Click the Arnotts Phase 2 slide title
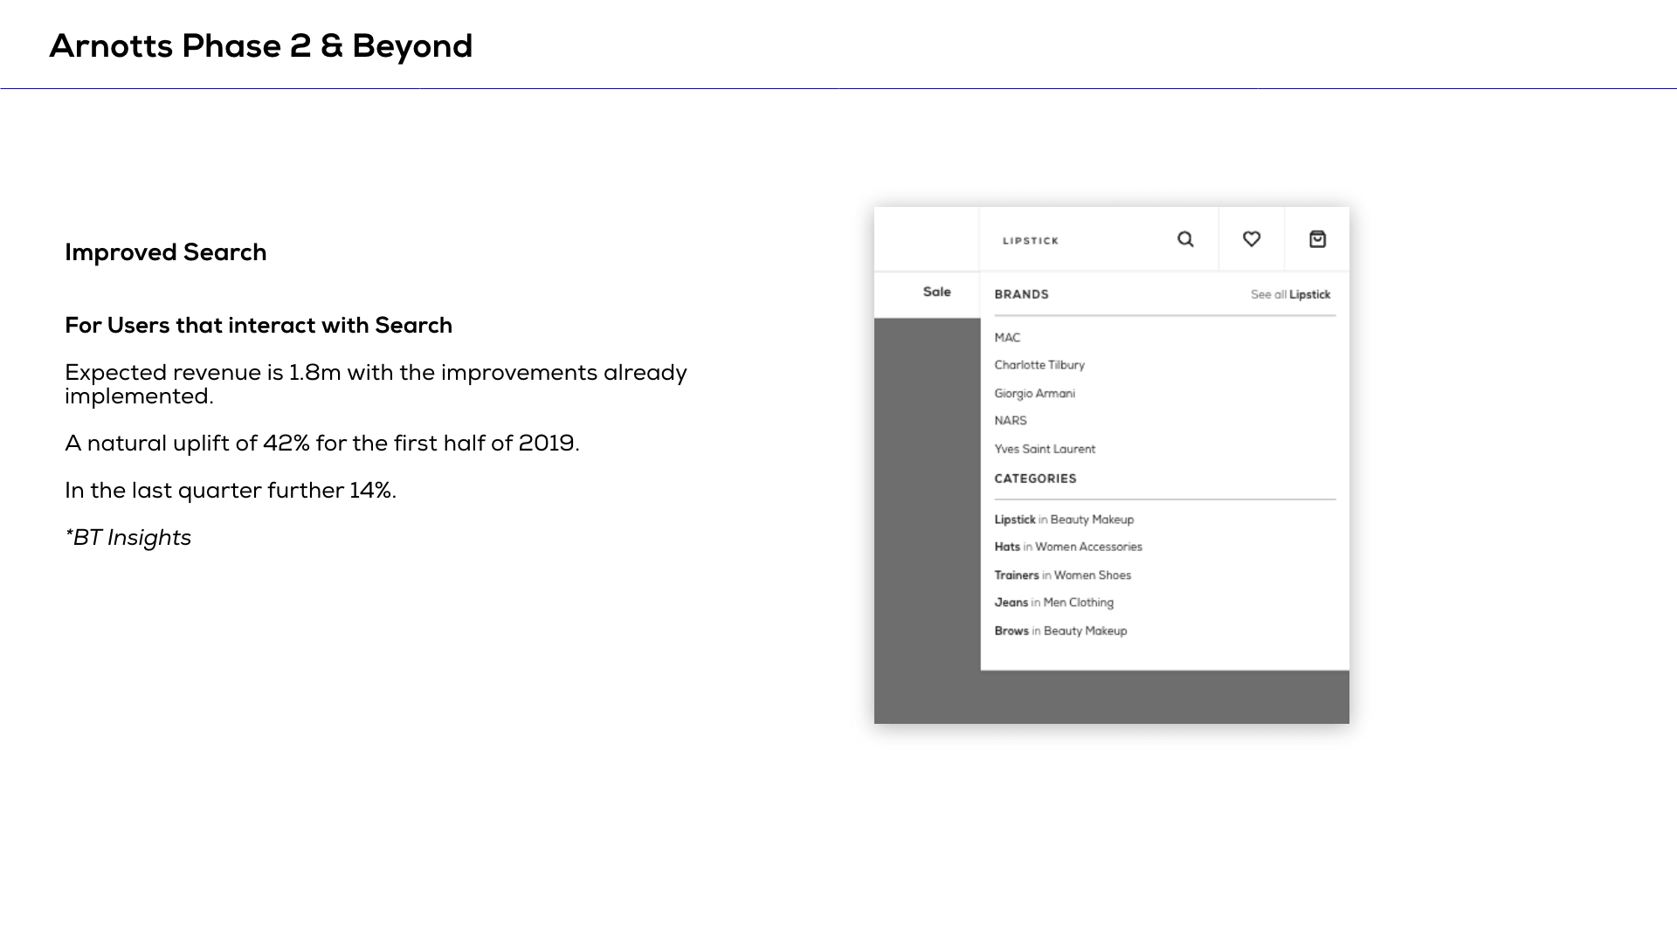This screenshot has height=943, width=1677. click(261, 45)
